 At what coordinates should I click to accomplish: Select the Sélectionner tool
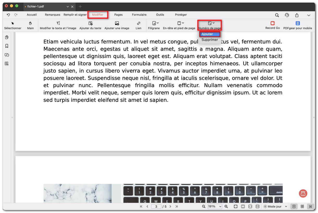coord(13,25)
